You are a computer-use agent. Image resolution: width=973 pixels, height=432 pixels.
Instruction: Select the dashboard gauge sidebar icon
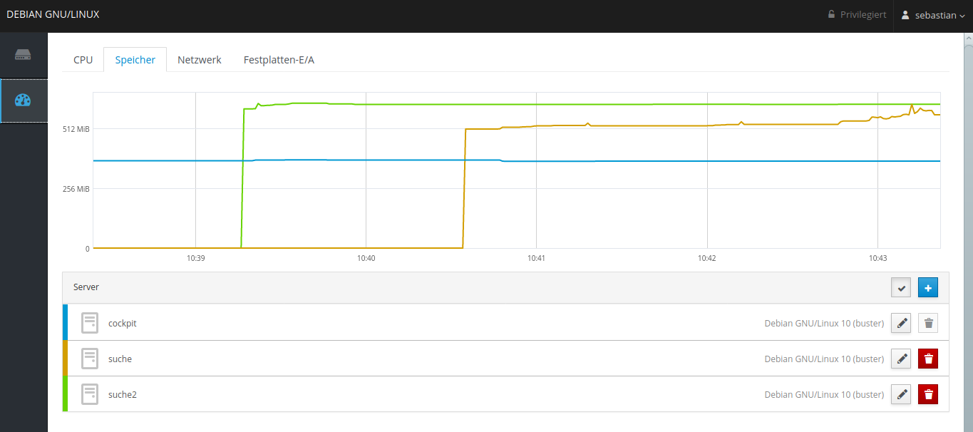click(x=23, y=101)
